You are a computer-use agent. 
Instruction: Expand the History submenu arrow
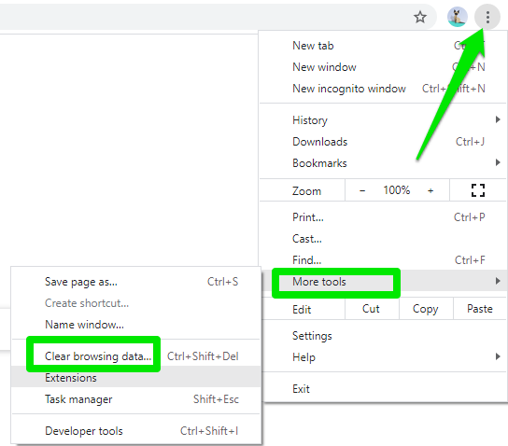(498, 119)
